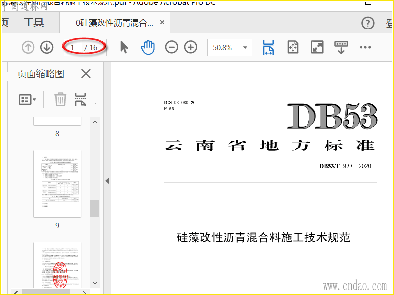This screenshot has width=394, height=295.
Task: Activate the selection arrow tool
Action: click(124, 47)
